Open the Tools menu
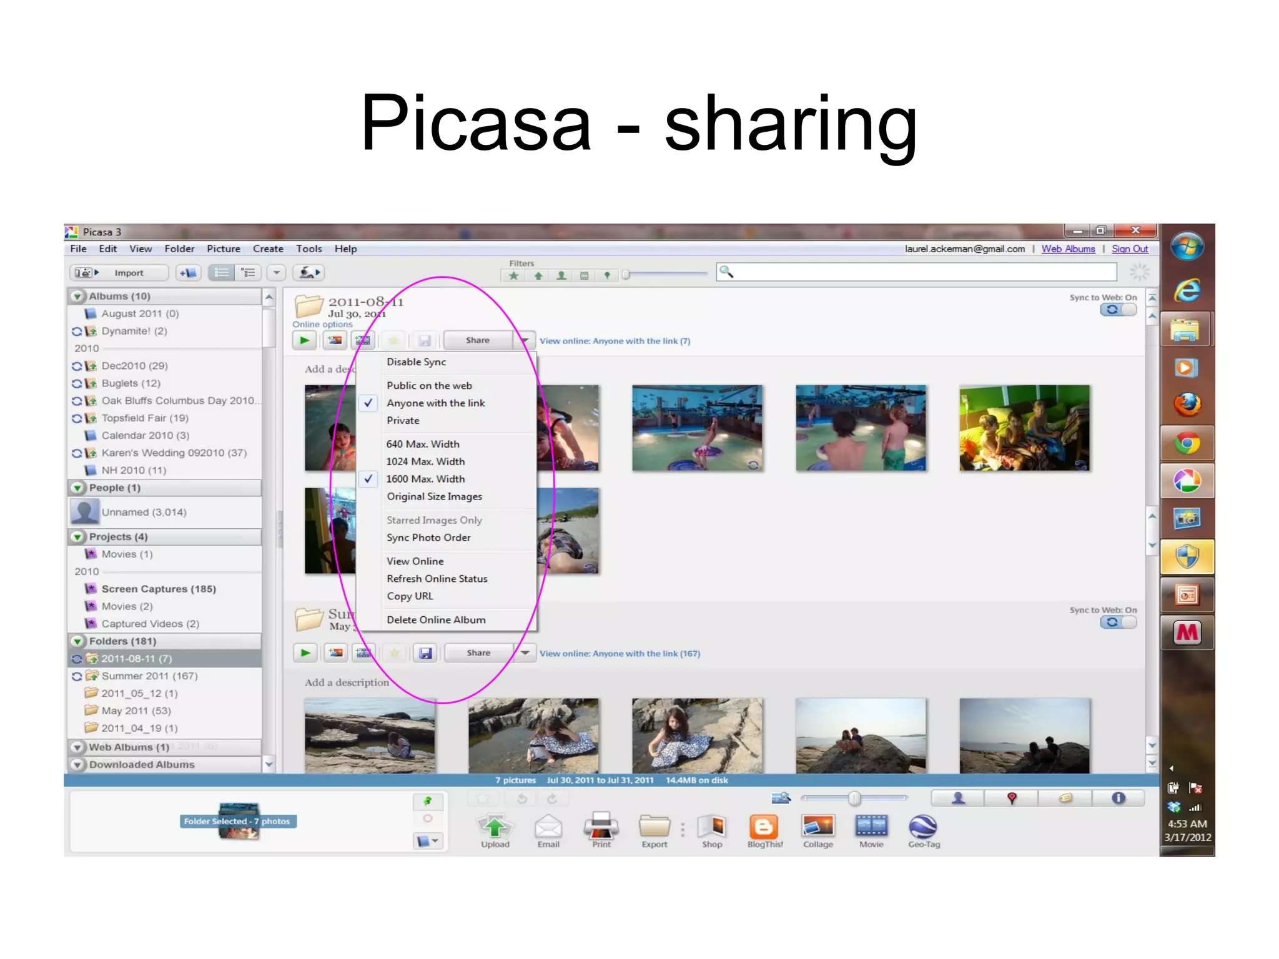Viewport: 1279px width, 959px height. pos(309,249)
